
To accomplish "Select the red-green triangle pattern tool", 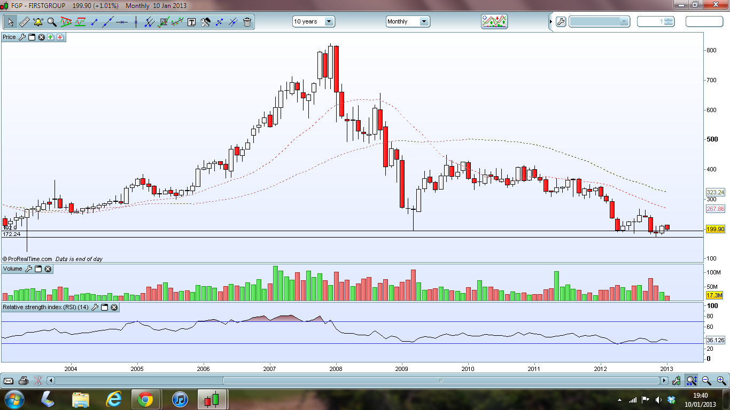I will click(x=66, y=22).
